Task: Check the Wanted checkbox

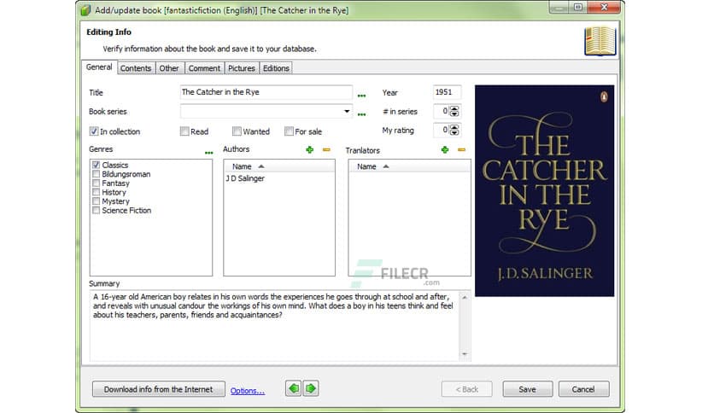Action: click(x=237, y=131)
